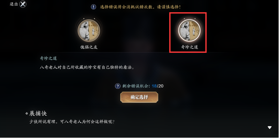Click the 奇珍之道 caption under medallion

point(190,47)
